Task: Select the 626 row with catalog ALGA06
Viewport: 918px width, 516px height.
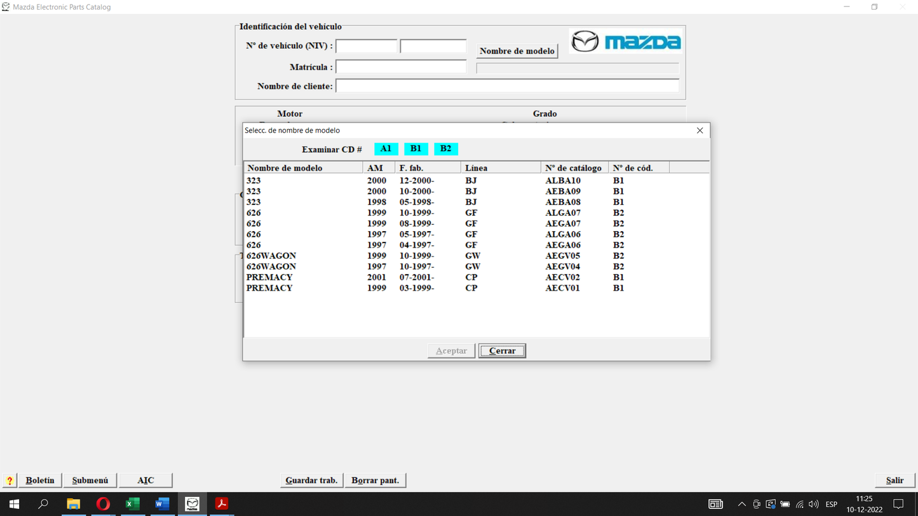Action: click(476, 235)
